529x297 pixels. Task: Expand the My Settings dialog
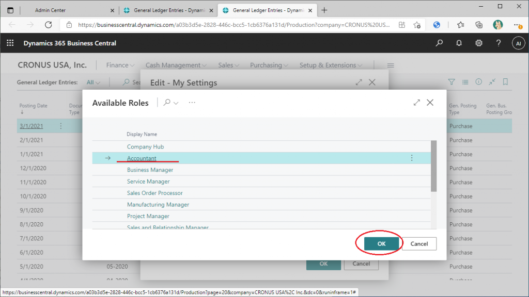tap(359, 82)
